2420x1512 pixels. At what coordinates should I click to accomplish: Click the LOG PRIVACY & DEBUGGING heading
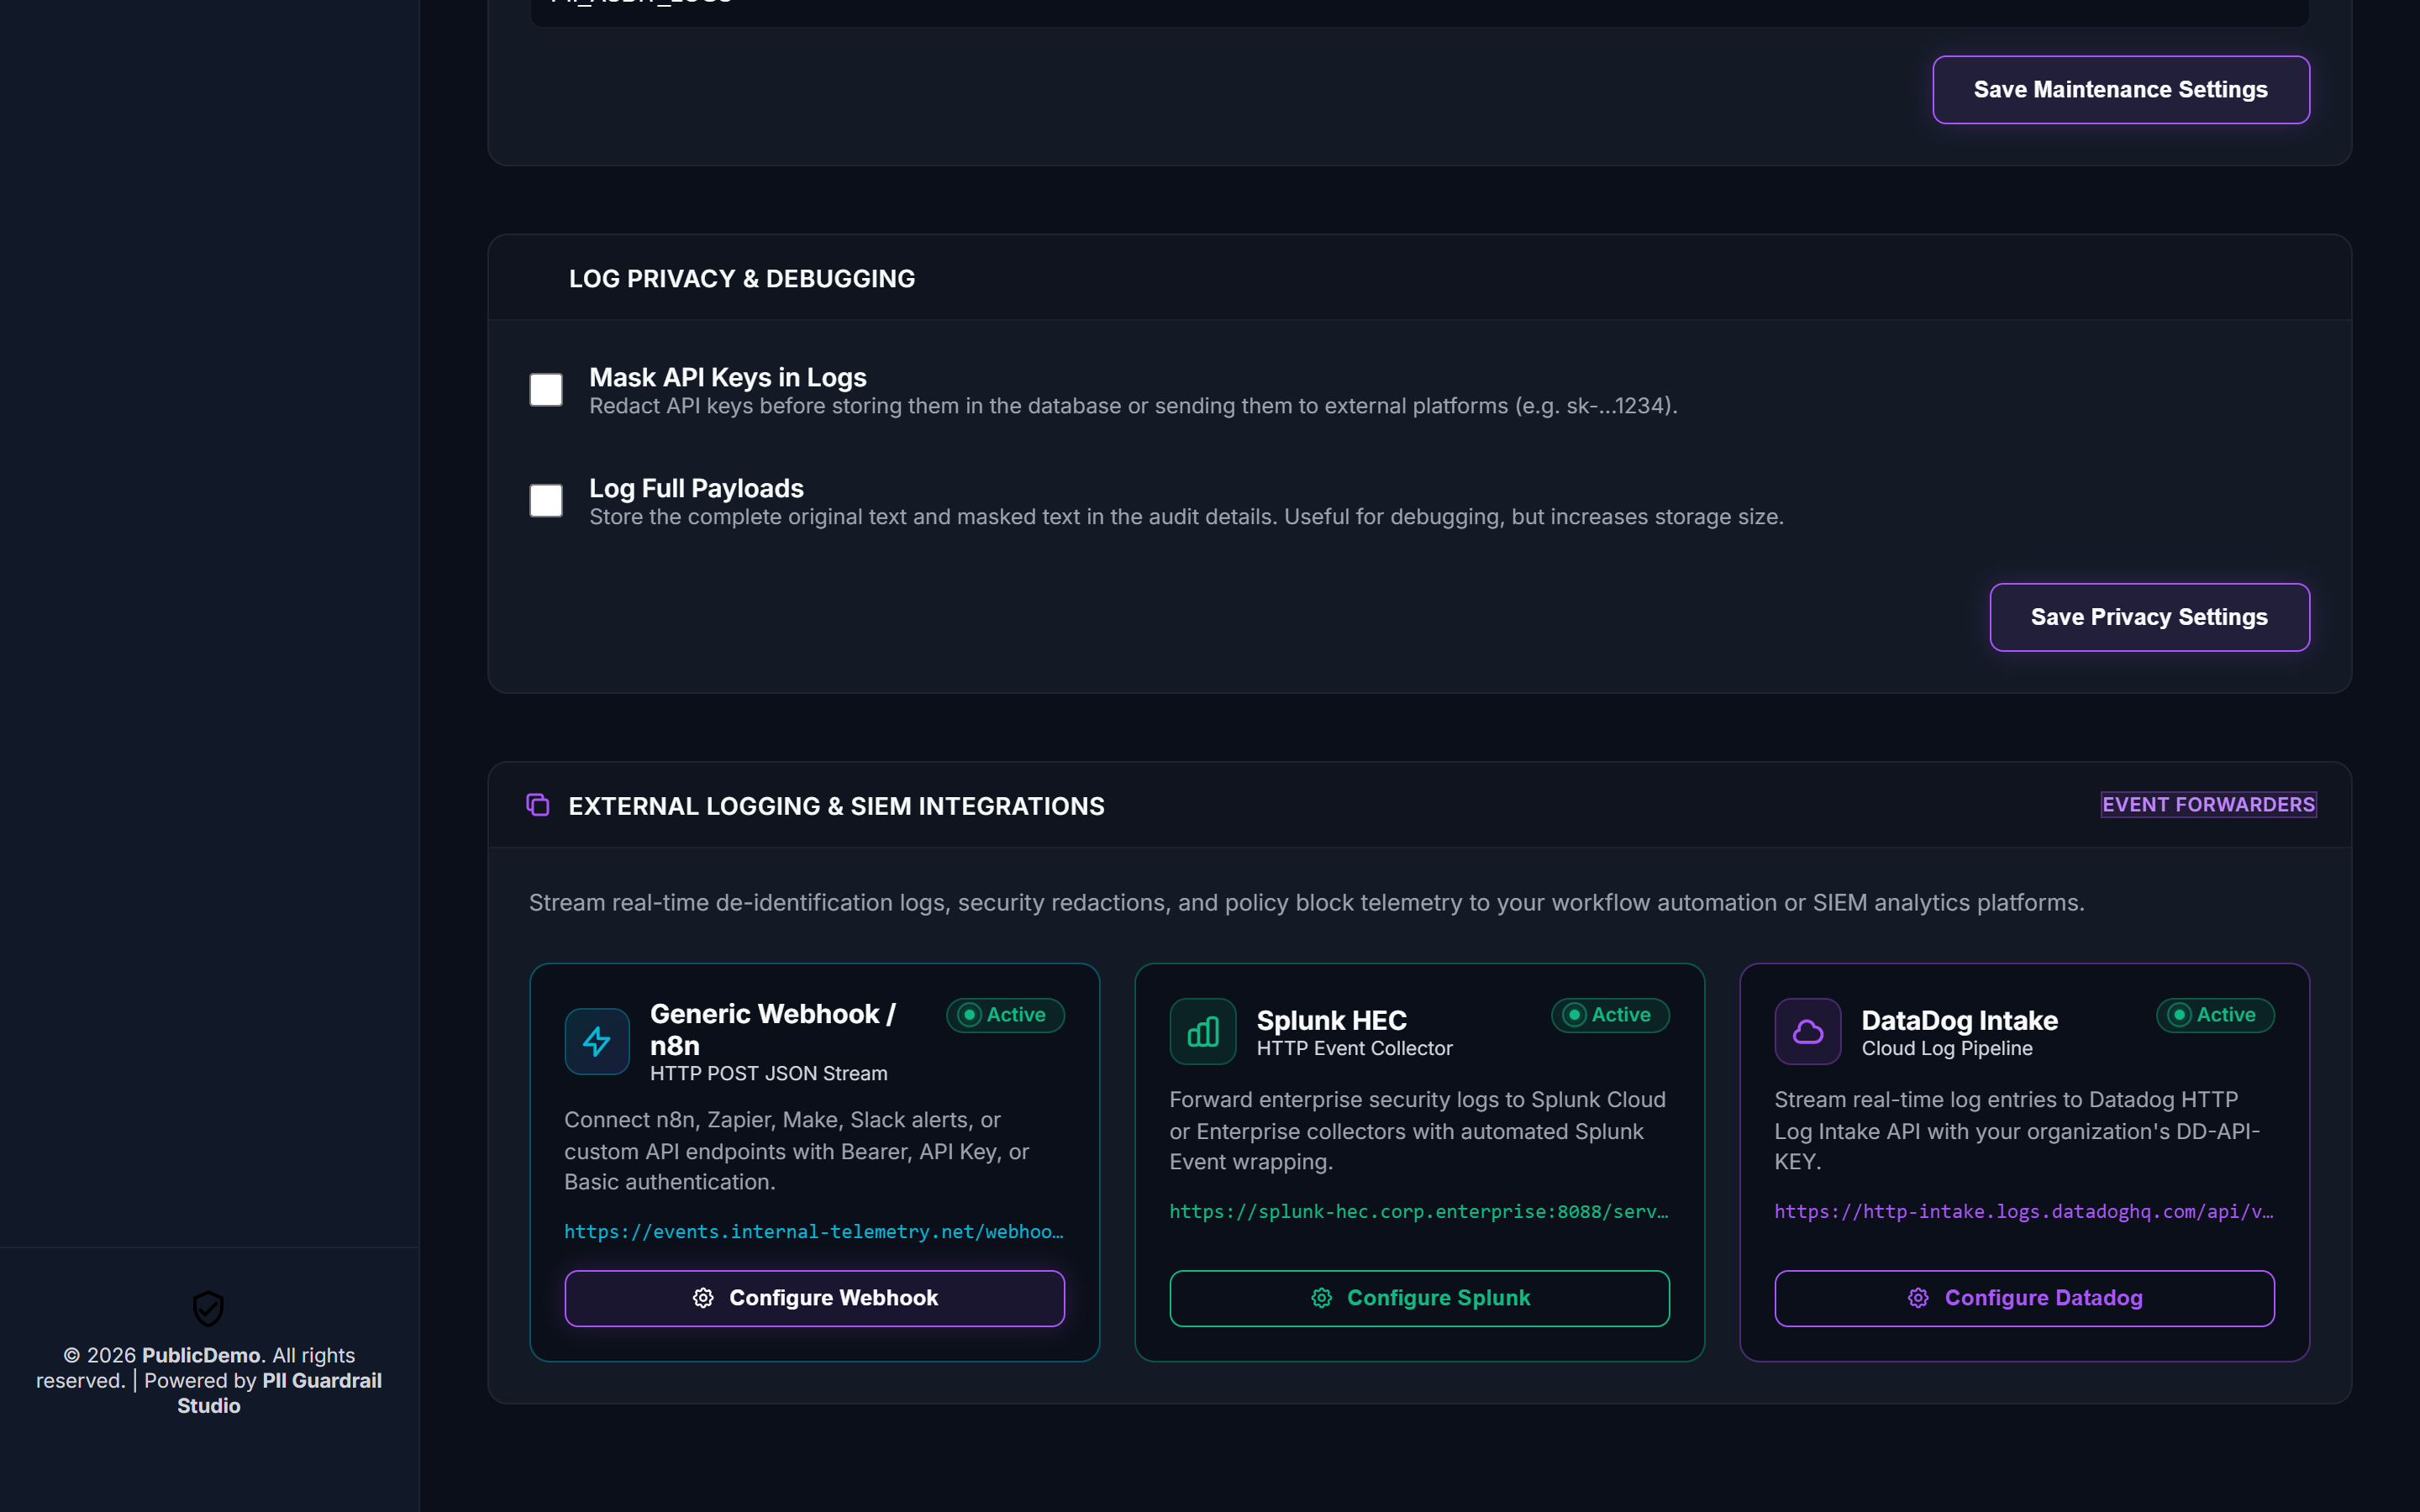click(742, 279)
